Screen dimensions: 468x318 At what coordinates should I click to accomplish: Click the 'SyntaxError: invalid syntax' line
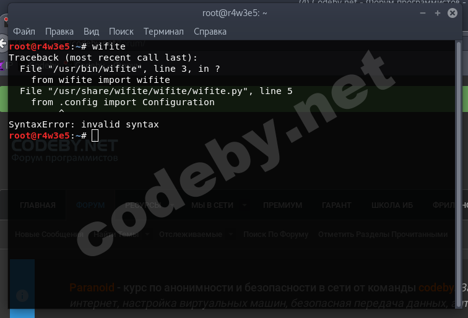tap(84, 124)
